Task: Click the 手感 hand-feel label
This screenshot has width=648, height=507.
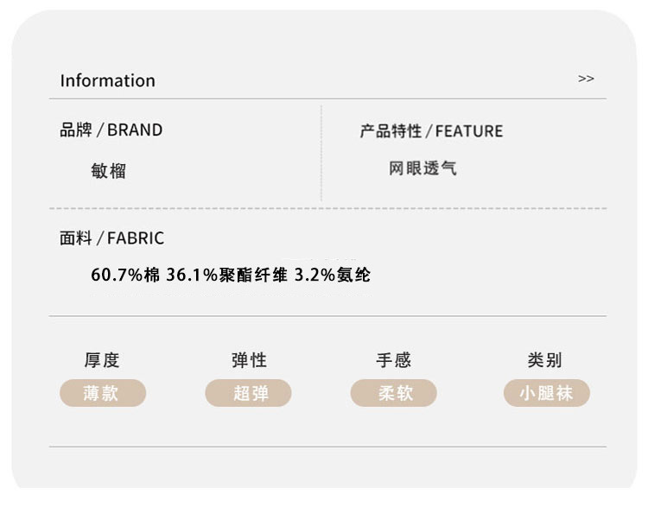Action: coord(393,360)
